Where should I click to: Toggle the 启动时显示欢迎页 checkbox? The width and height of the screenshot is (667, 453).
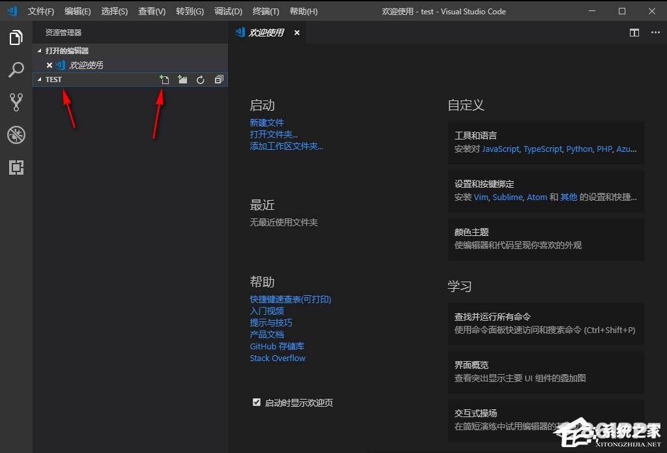(x=257, y=402)
